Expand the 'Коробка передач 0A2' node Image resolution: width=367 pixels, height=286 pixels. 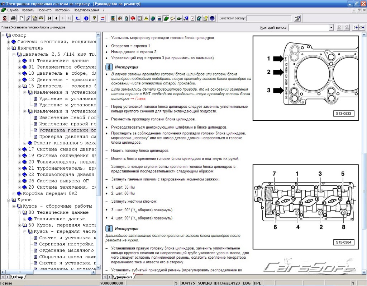(x=14, y=193)
